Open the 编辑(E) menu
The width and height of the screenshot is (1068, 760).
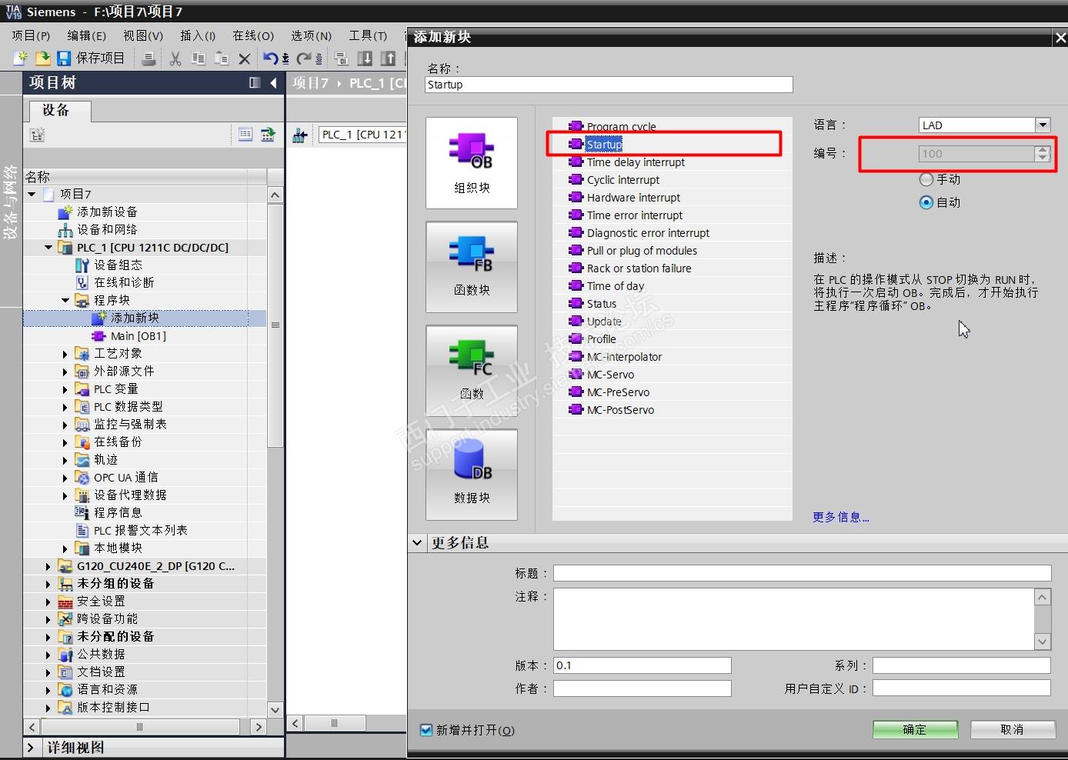click(86, 35)
